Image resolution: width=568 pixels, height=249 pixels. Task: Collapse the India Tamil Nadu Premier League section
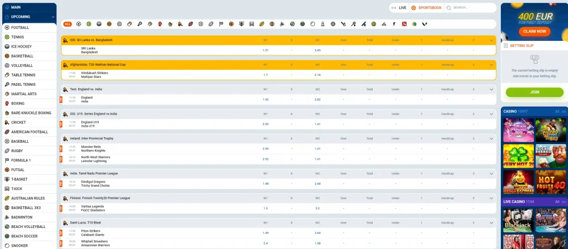coord(491,173)
